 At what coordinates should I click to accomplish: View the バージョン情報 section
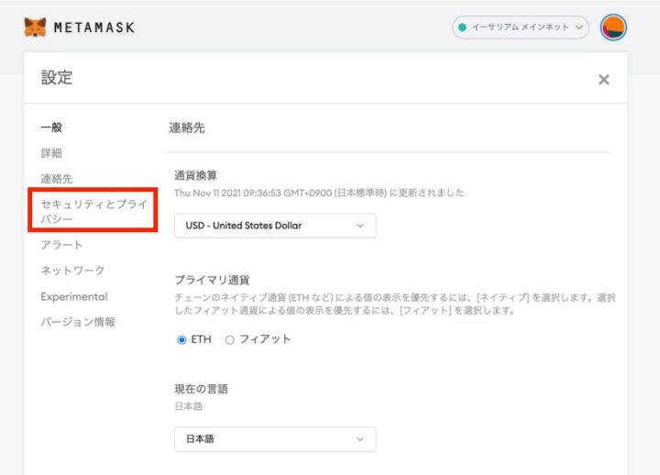[x=77, y=322]
